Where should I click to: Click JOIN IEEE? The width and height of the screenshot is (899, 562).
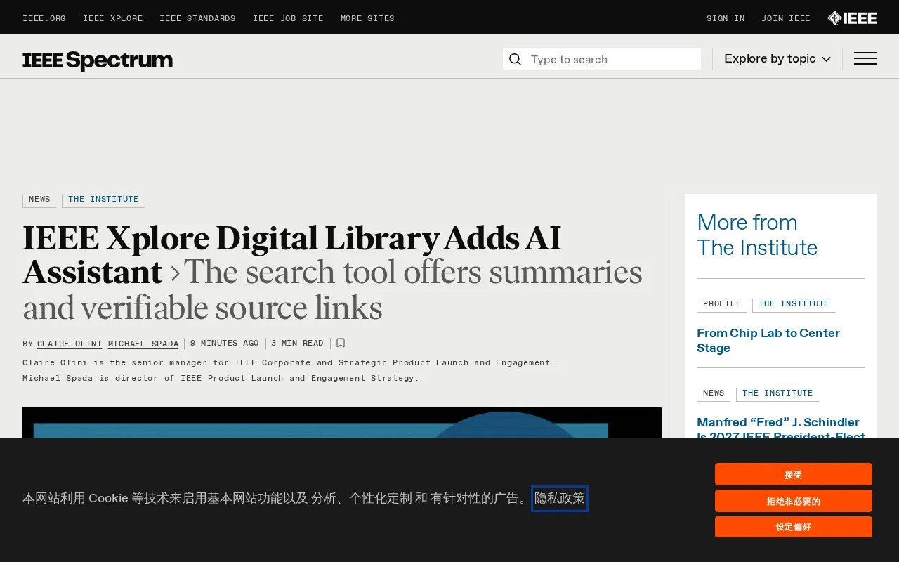(786, 19)
